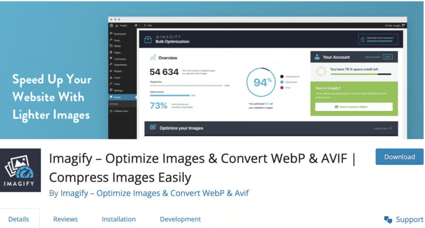Screen dimensions: 425x228
Task: Click New in banner admin bar
Action: point(148,25)
